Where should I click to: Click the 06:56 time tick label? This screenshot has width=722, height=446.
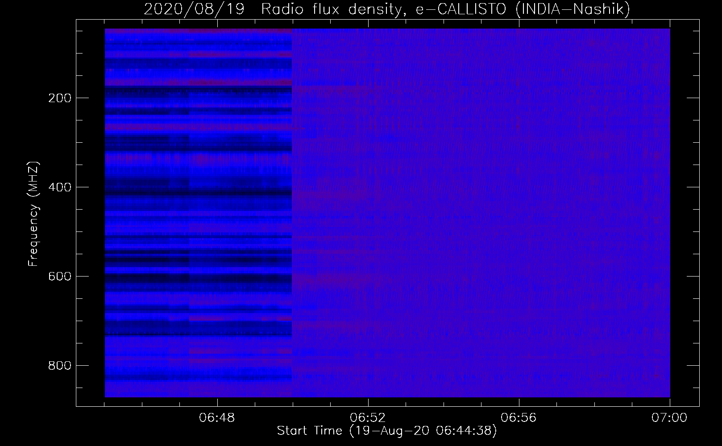click(x=519, y=418)
